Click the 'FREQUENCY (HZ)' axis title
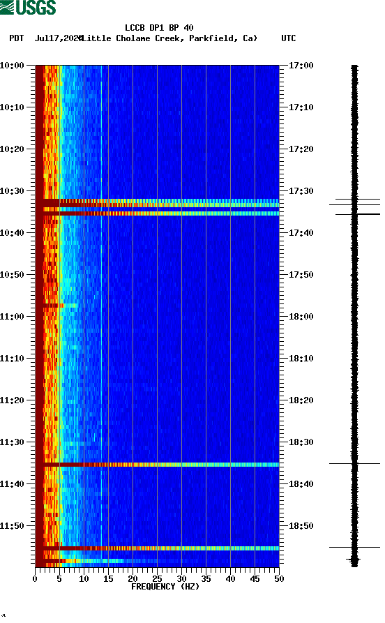Screen dimensions: 385x623 165,587
